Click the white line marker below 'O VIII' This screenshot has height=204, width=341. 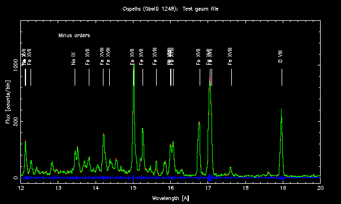click(x=282, y=77)
